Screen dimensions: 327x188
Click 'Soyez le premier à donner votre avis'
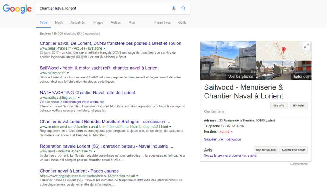click(230, 155)
